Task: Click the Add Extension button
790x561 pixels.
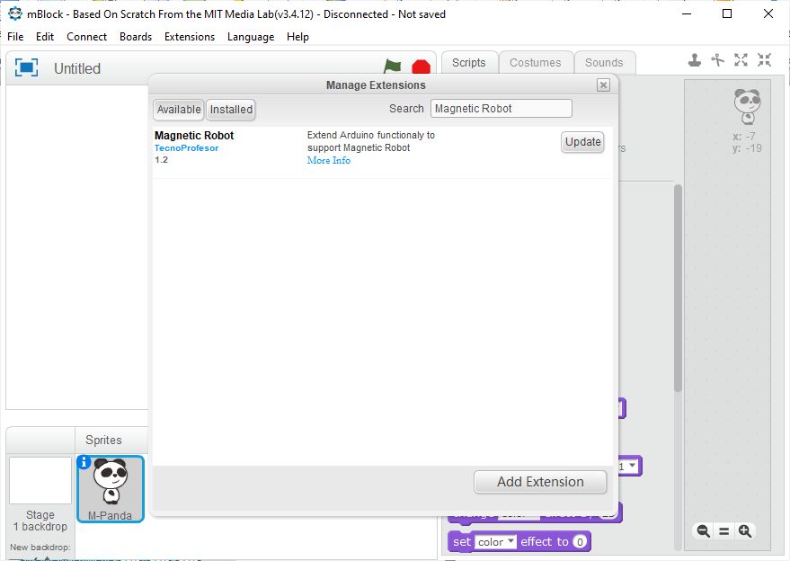Action: coord(540,482)
